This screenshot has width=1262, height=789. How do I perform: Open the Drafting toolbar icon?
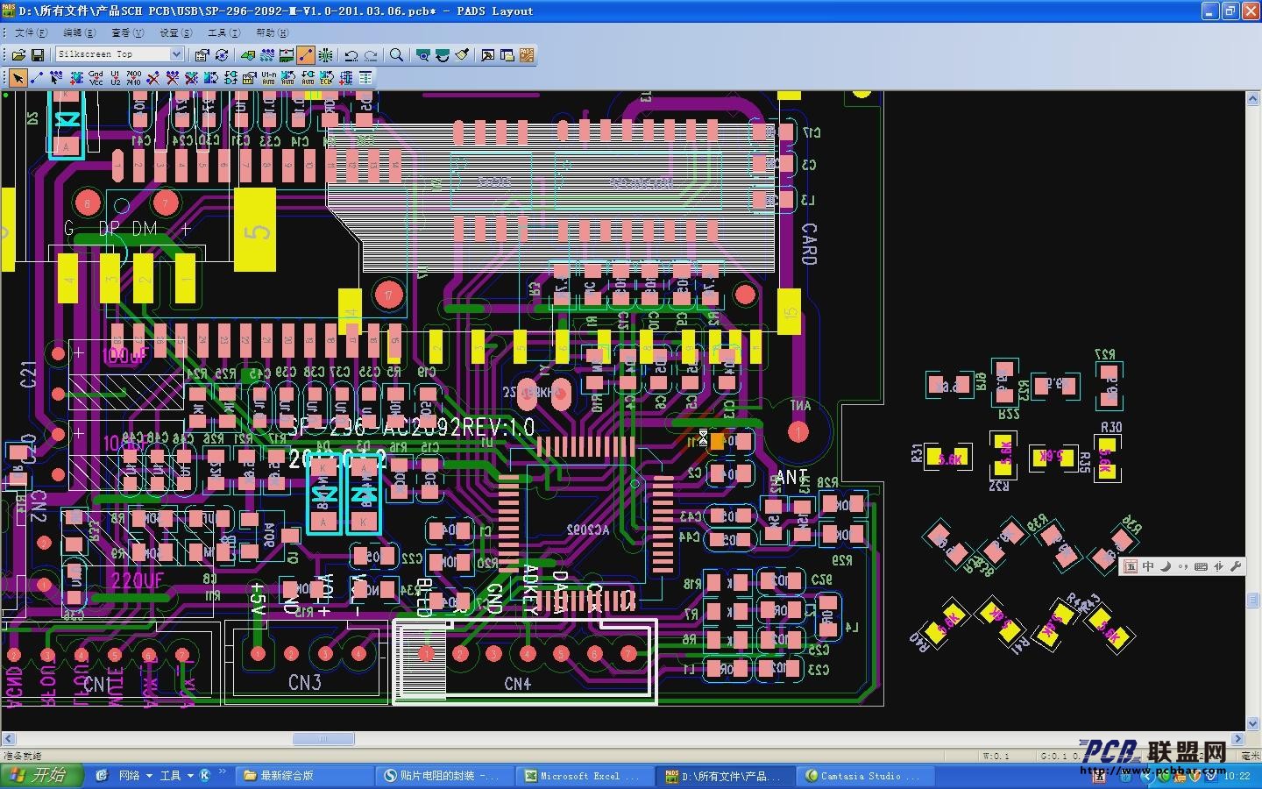[x=248, y=54]
